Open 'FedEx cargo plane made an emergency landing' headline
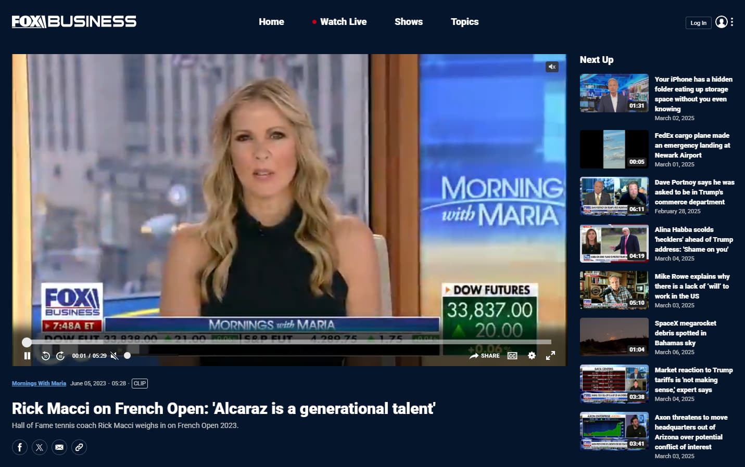This screenshot has height=467, width=745. 692,145
